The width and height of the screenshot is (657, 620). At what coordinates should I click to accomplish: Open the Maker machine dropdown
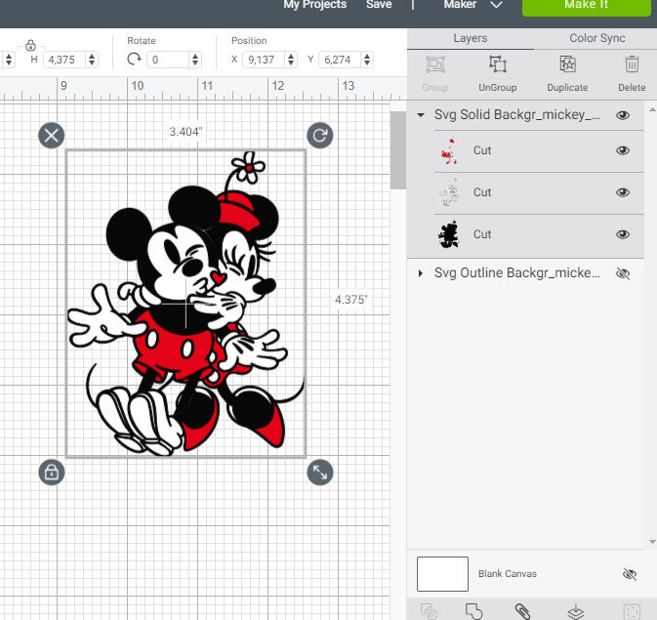point(496,5)
